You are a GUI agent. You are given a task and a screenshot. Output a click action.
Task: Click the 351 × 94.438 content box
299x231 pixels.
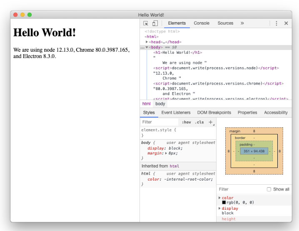[x=254, y=151]
